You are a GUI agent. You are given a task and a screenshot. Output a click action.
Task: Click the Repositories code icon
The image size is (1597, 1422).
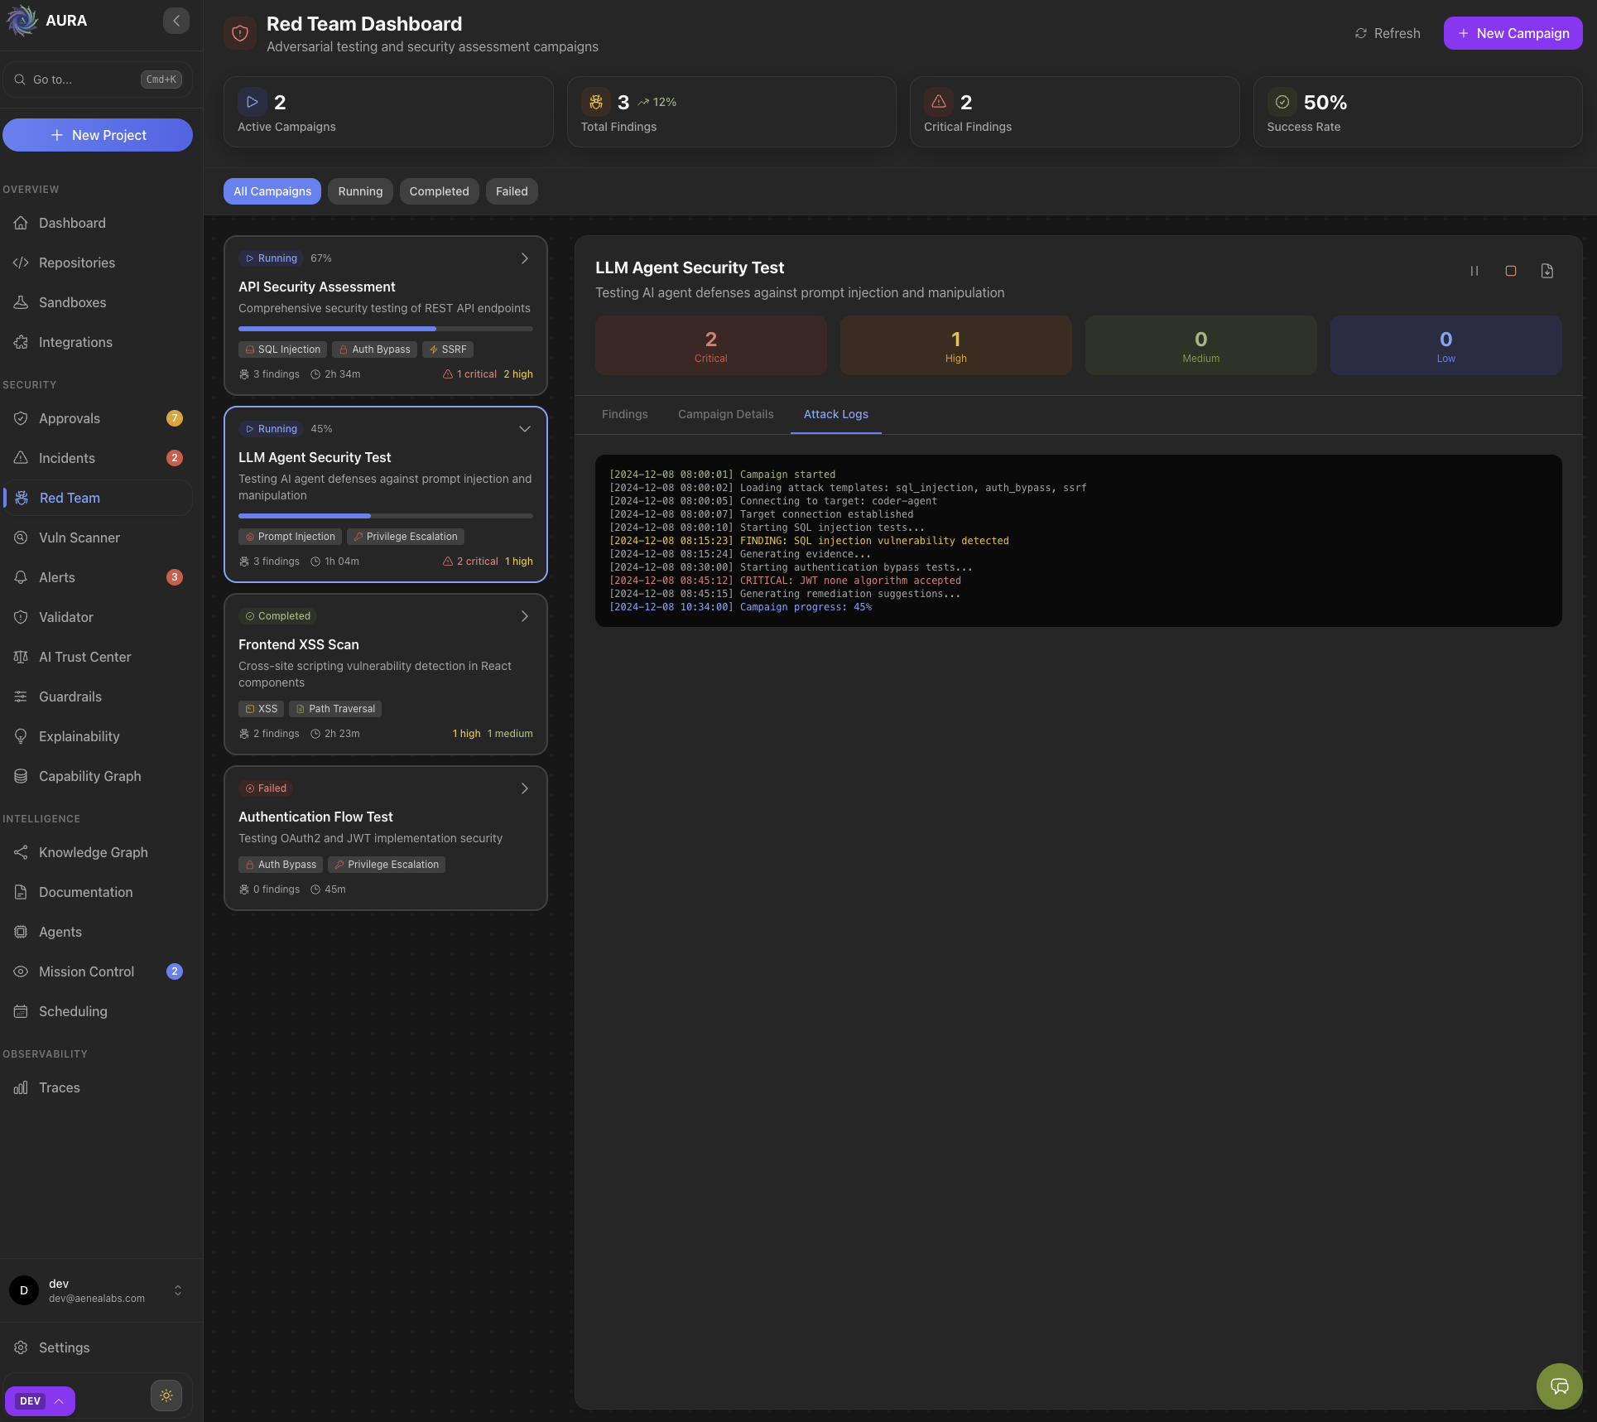[21, 263]
